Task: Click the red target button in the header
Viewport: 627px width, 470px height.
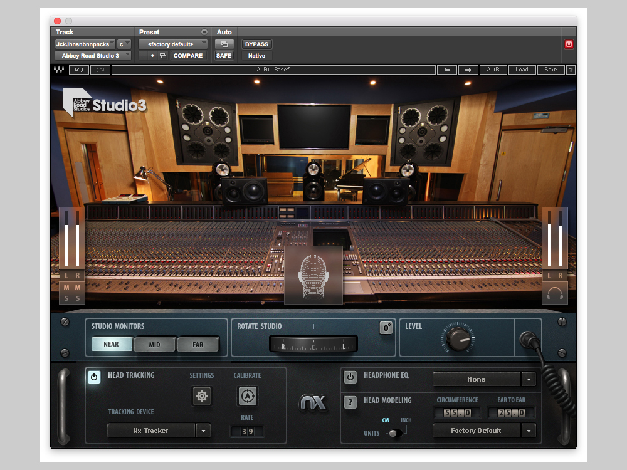Action: tap(569, 44)
